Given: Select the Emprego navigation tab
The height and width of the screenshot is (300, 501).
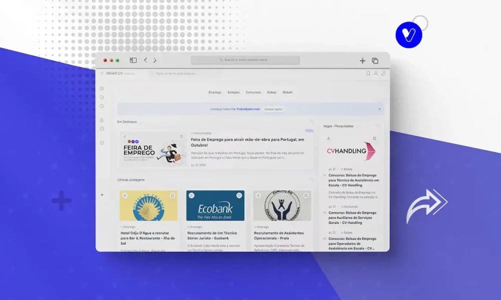Looking at the screenshot, I should coord(215,92).
